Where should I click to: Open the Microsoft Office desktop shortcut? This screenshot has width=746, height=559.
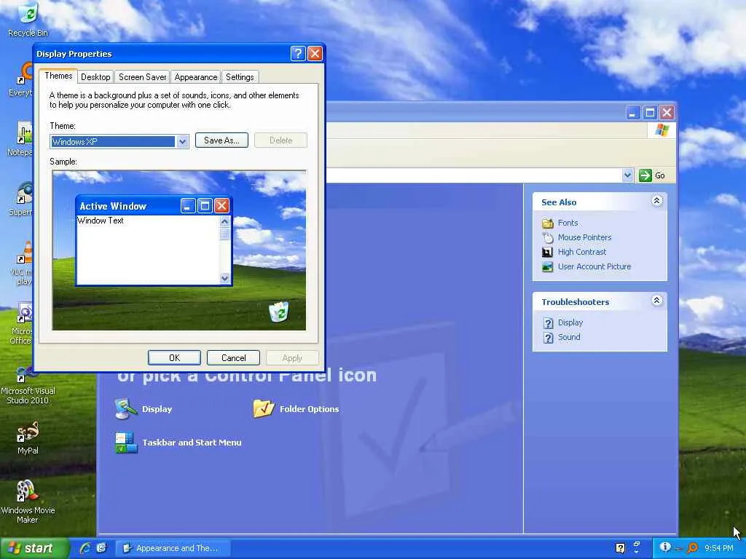click(x=23, y=323)
